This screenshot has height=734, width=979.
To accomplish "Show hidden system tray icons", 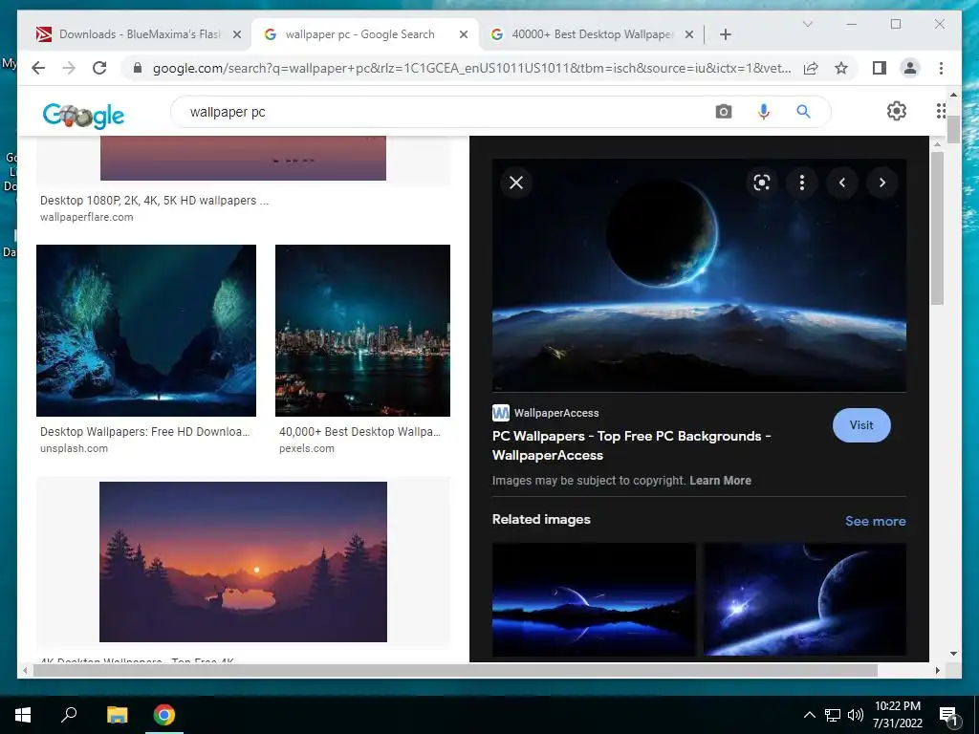I will (x=809, y=715).
